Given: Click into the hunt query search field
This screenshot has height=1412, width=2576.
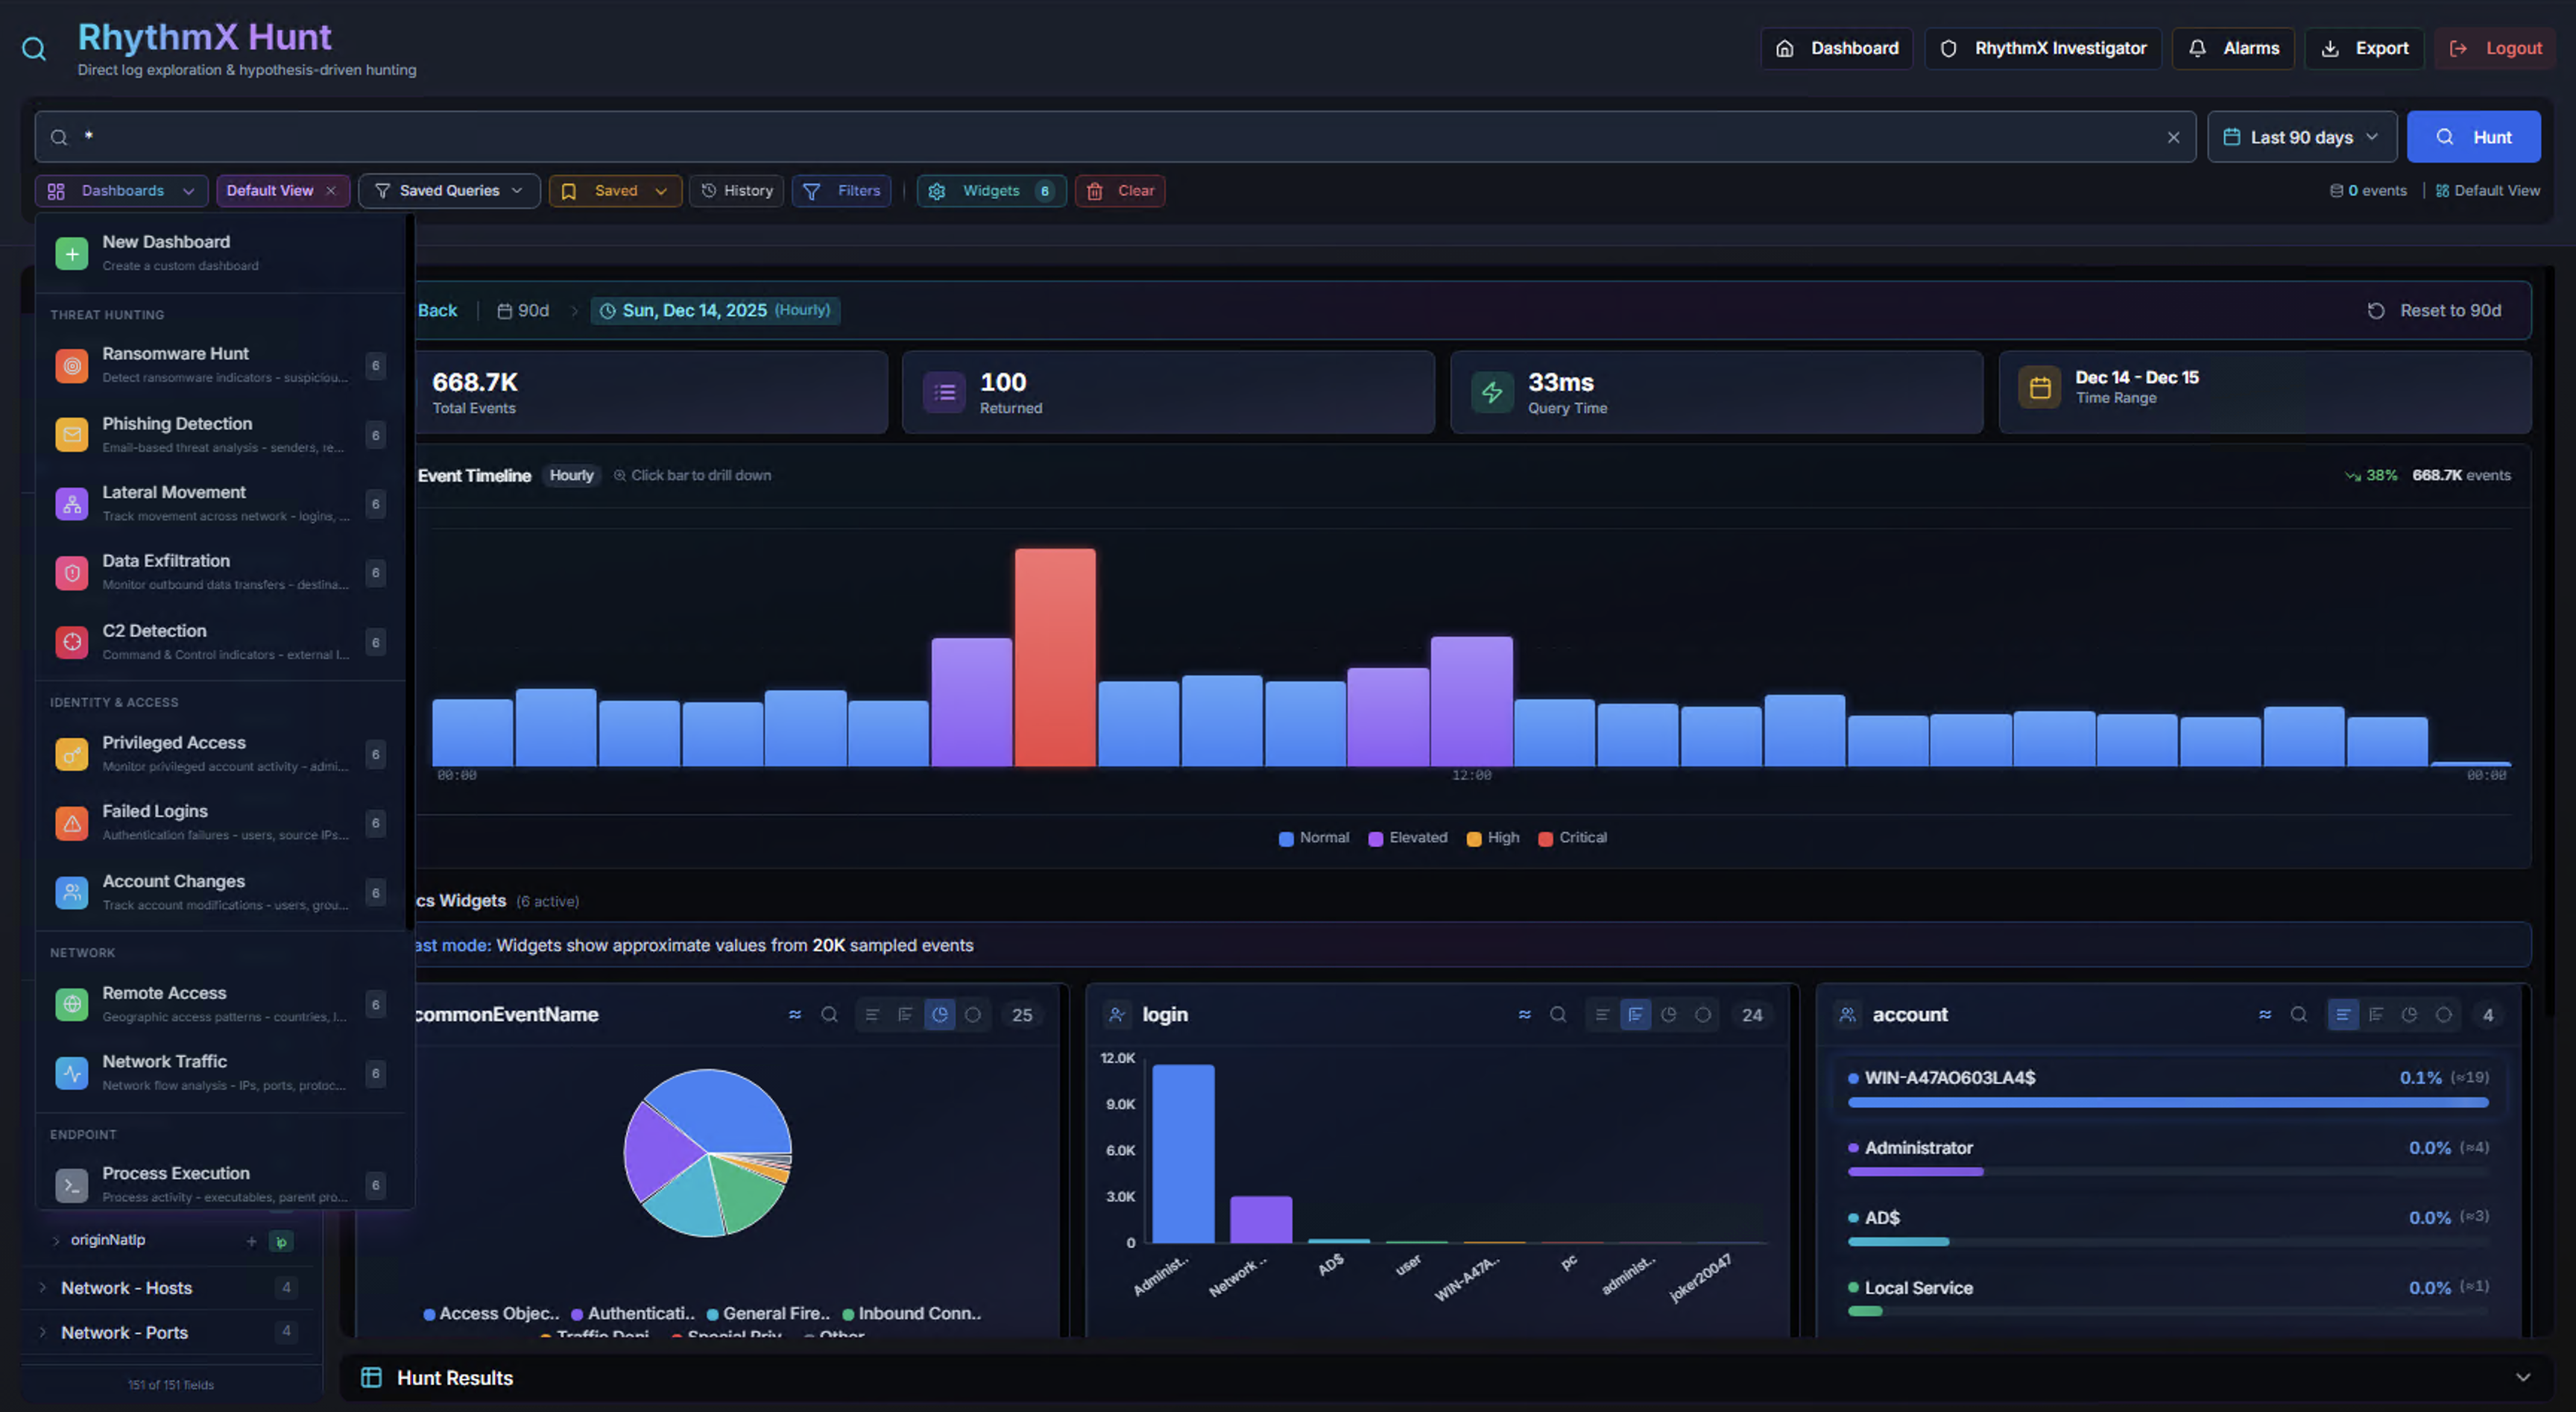Looking at the screenshot, I should pos(1100,137).
